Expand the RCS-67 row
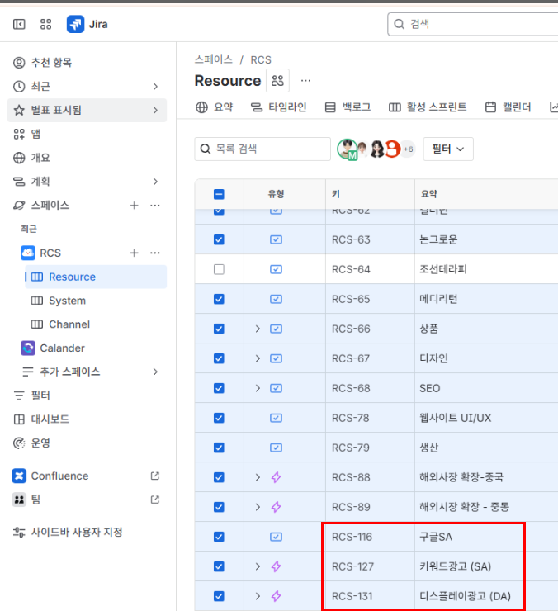 point(258,358)
